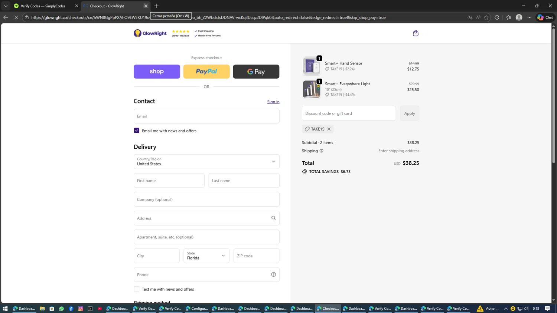
Task: Click the Company (optional) field
Action: click(206, 199)
